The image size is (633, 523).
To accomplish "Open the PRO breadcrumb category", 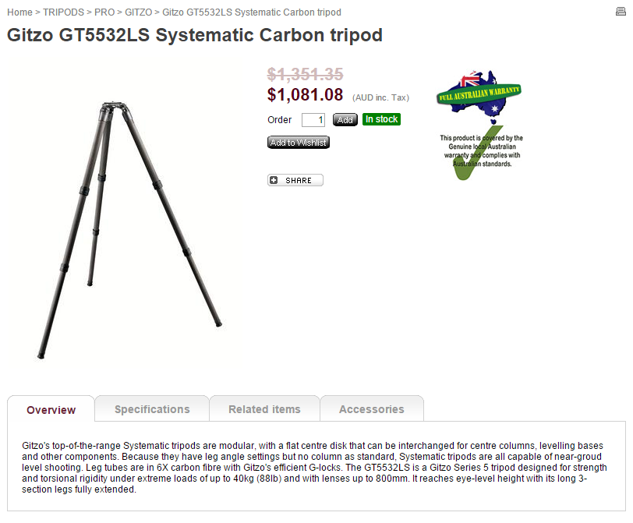I will click(104, 12).
